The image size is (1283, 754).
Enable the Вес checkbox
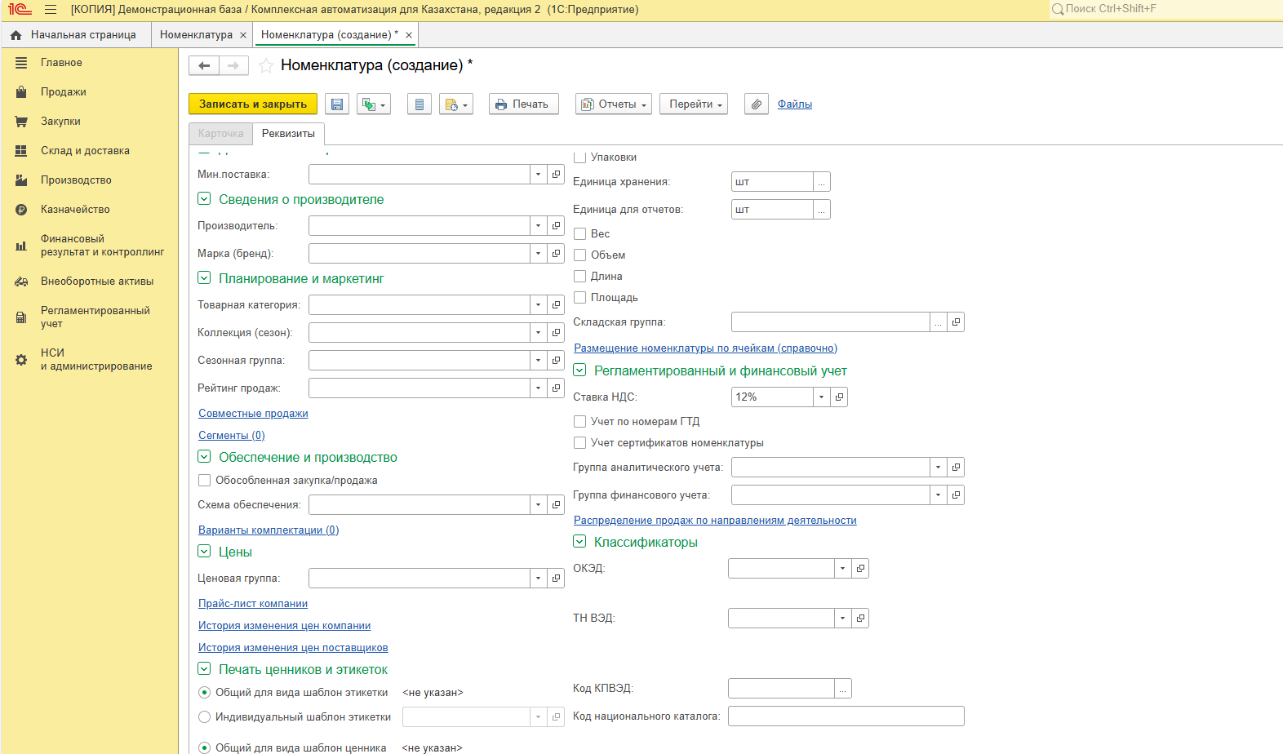(x=580, y=234)
